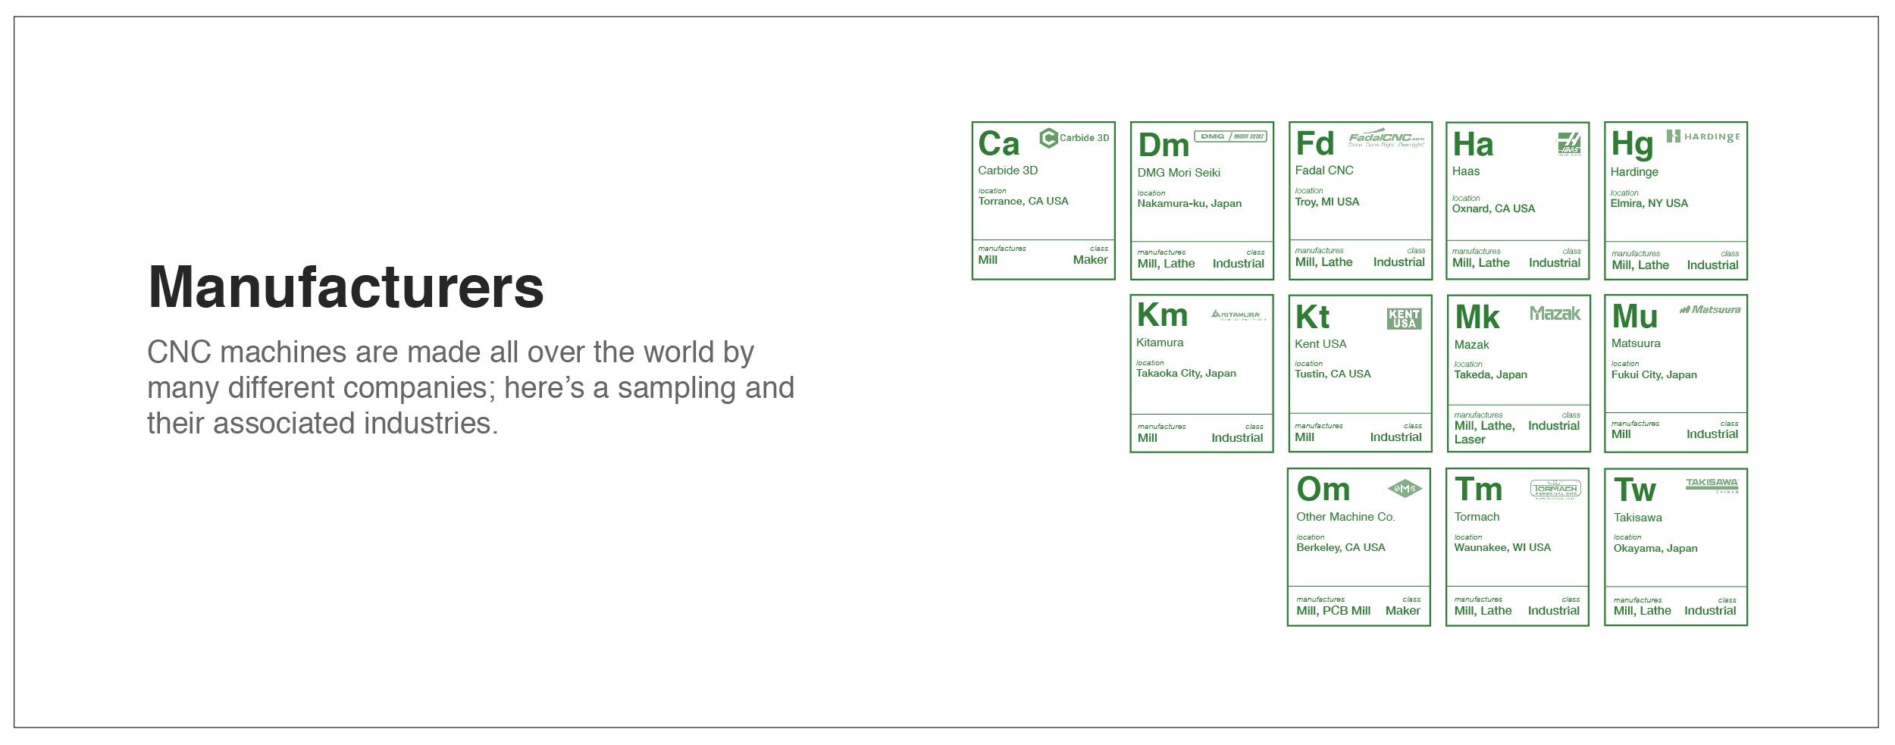
Task: Click the Kent USA logo badge
Action: (x=1404, y=318)
